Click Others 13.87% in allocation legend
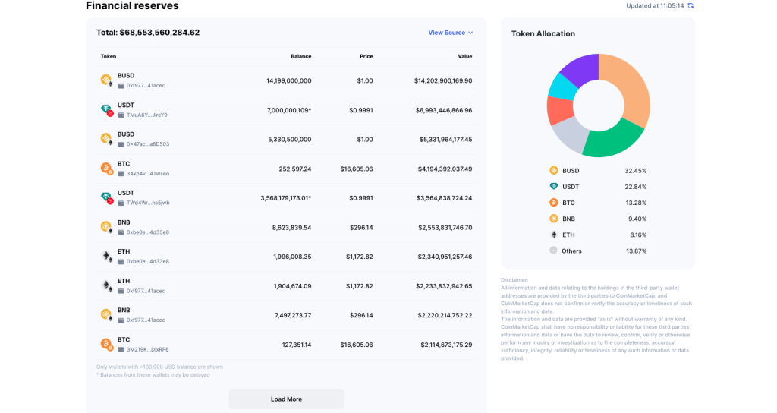Screen dimensions: 777x413 598,251
